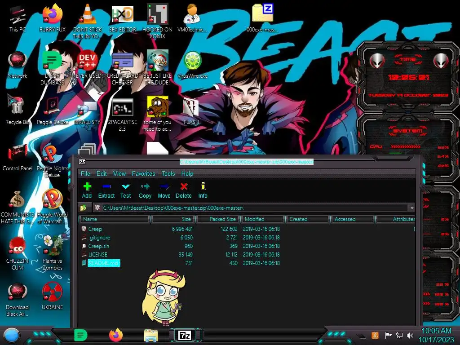Click the Start orb on taskbar
Image resolution: width=460 pixels, height=345 pixels.
point(12,335)
